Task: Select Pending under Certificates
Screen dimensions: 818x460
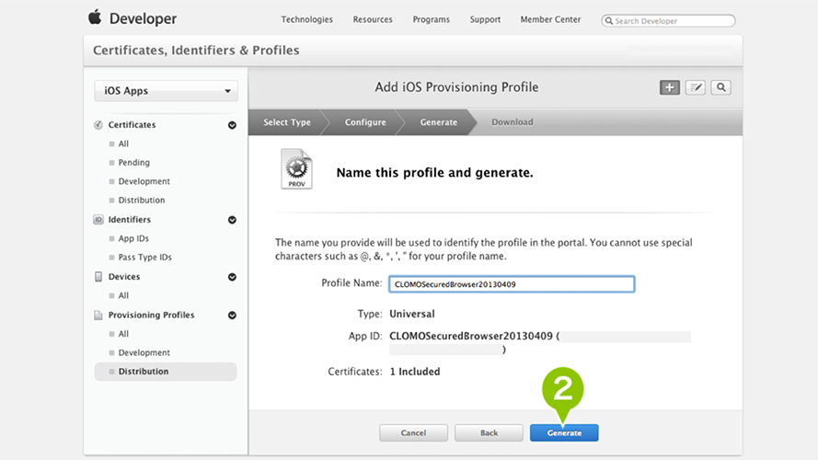Action: pos(134,162)
